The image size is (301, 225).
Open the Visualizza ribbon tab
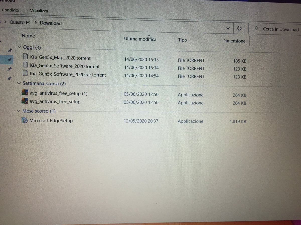(39, 11)
